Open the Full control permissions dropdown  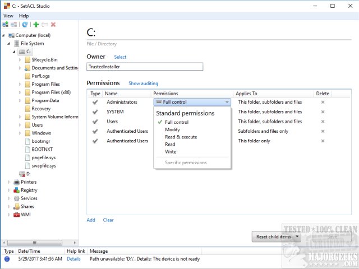(x=192, y=102)
